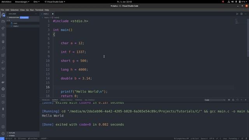This screenshot has width=249, height=140.
Task: Click the remote indicator in status bar corner
Action: tap(2, 138)
